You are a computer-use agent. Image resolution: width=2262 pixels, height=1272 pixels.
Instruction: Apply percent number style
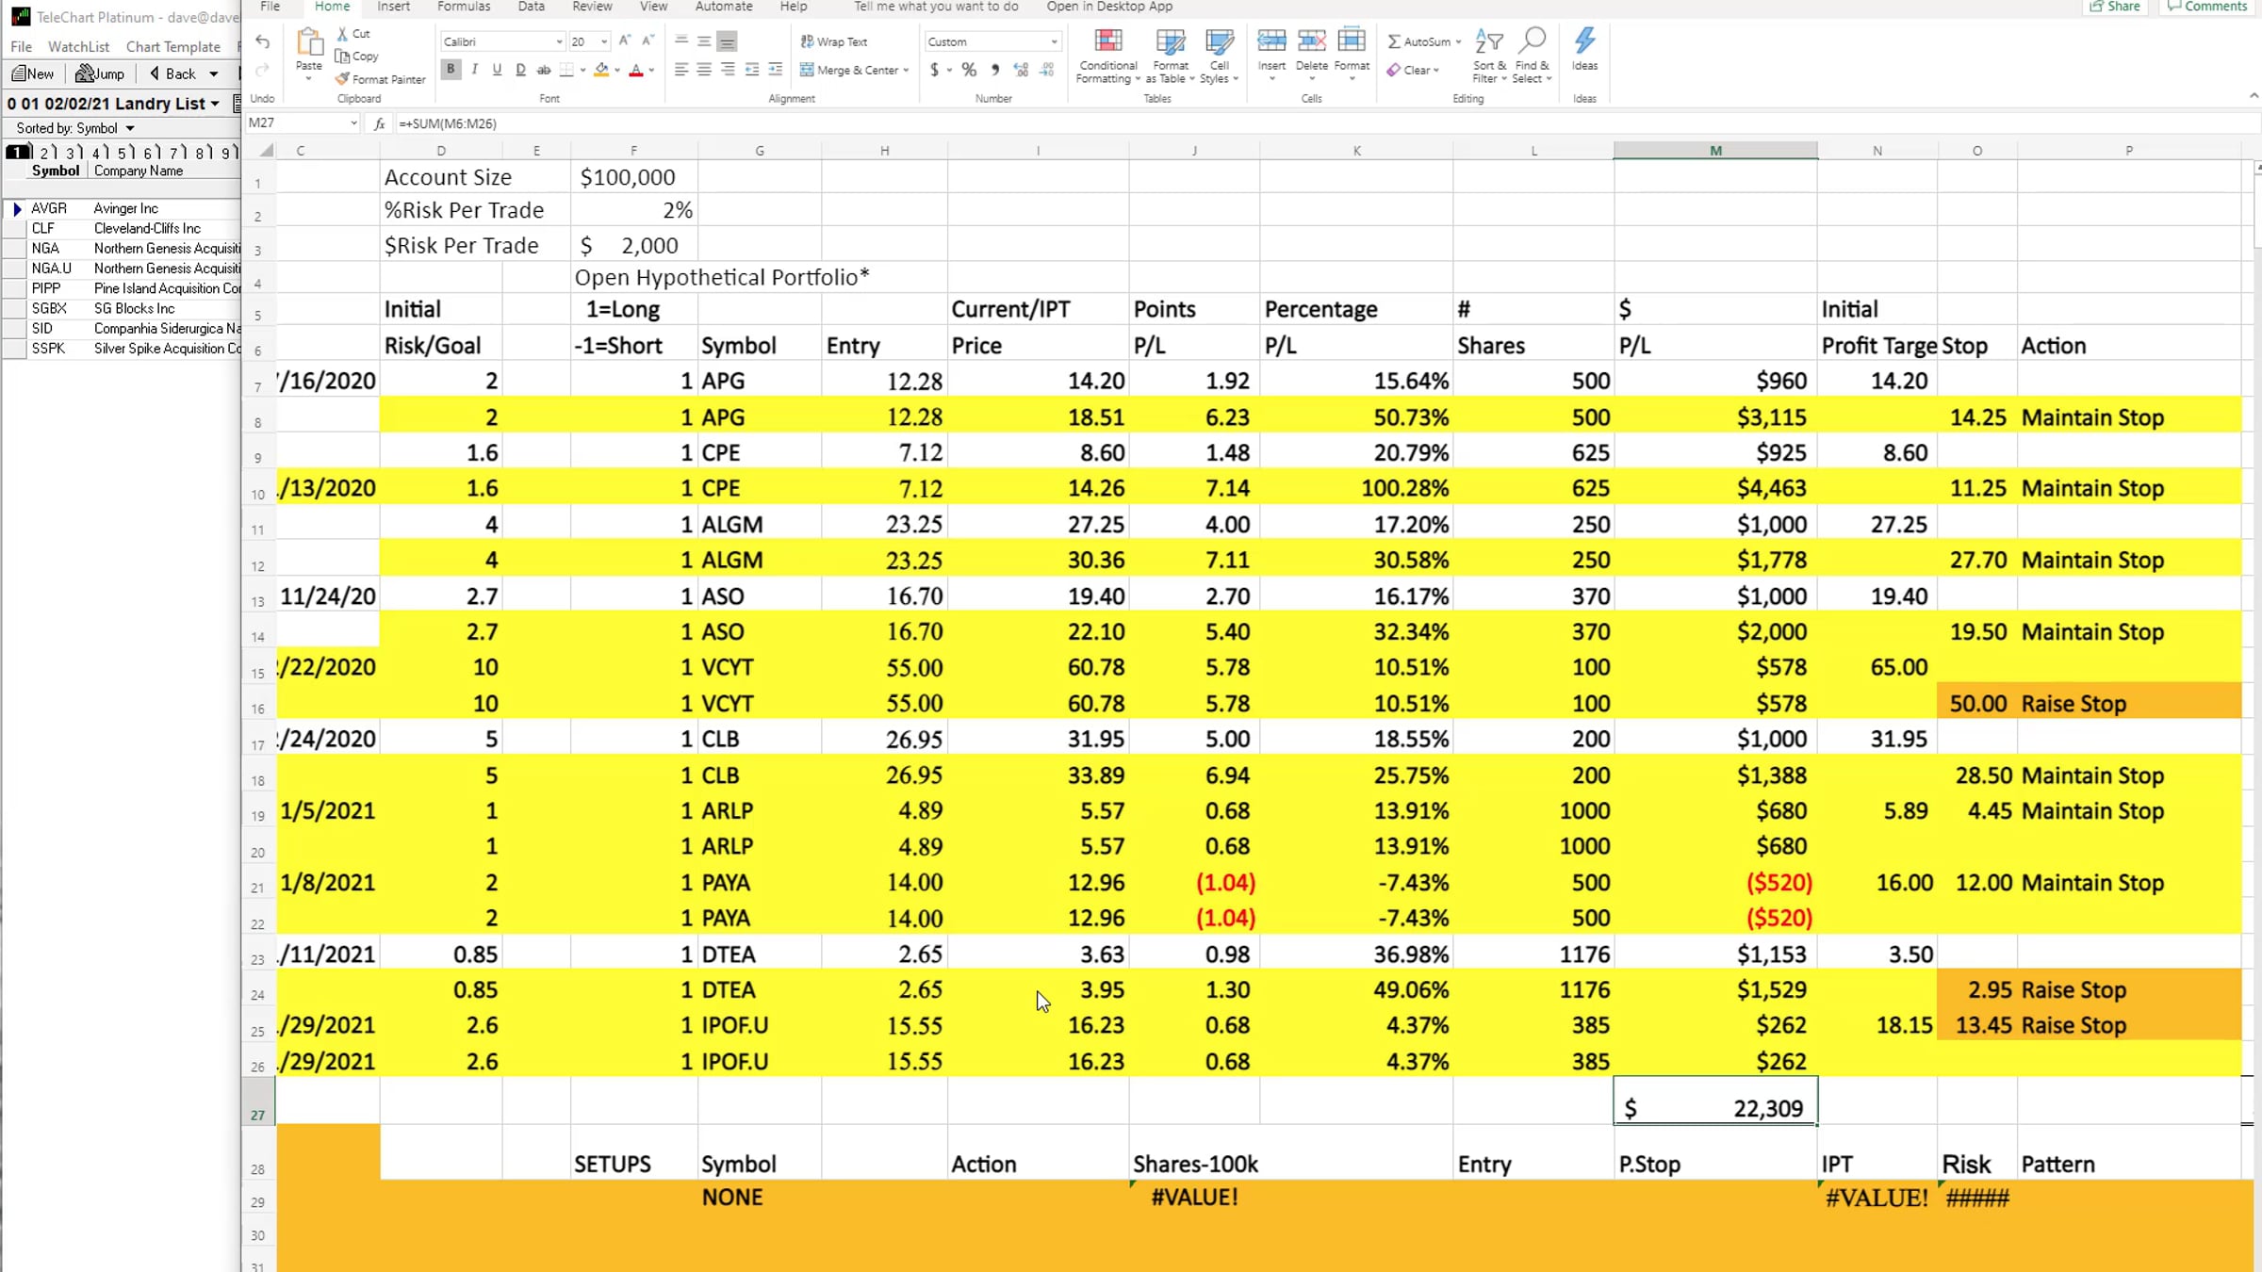point(969,70)
